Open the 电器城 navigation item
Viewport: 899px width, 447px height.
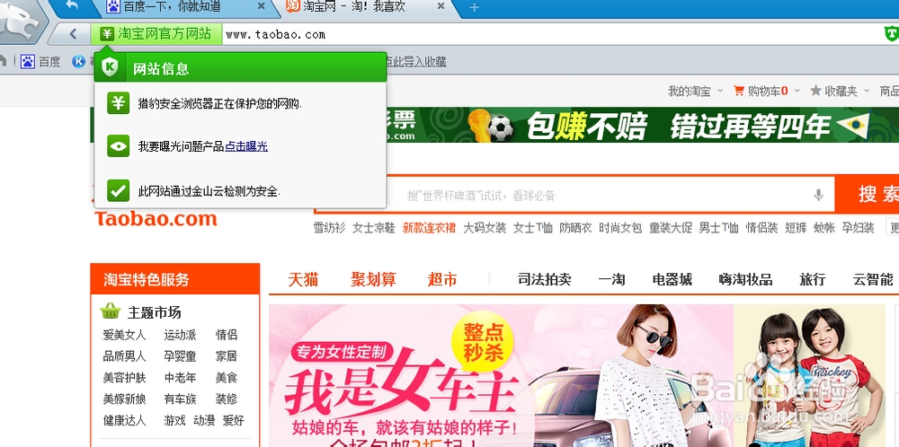(672, 279)
